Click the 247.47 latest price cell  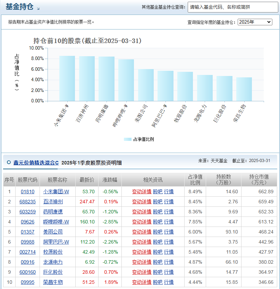click(x=87, y=202)
